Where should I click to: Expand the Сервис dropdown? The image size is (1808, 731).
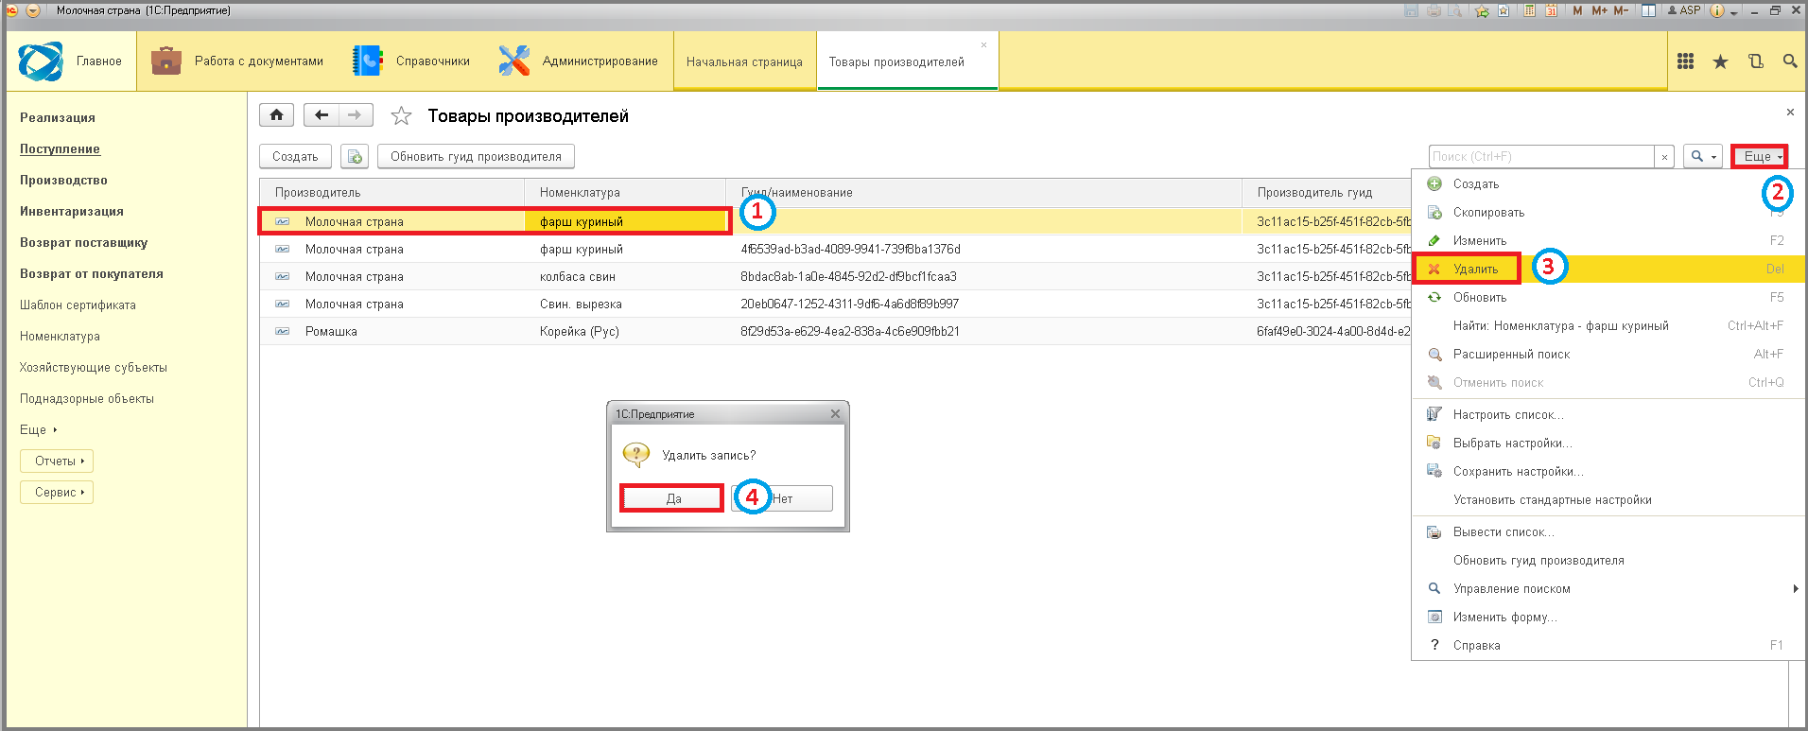pyautogui.click(x=57, y=493)
